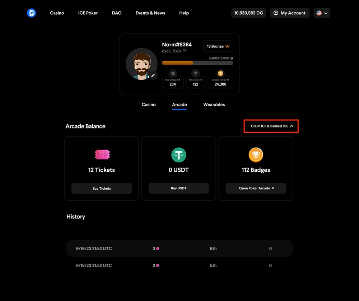Click the orange trophy icon in Badges card
Viewport: 359px width, 301px height.
pos(256,155)
